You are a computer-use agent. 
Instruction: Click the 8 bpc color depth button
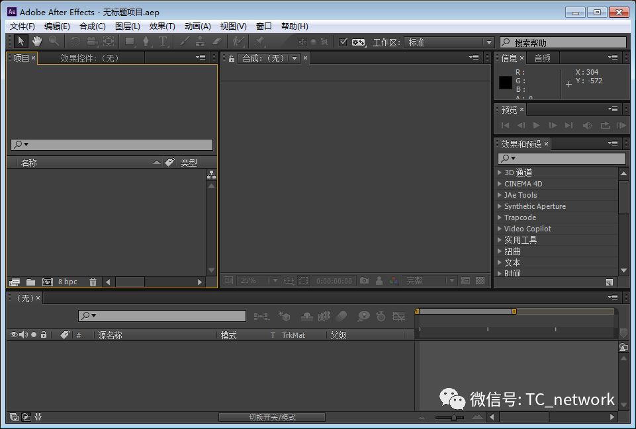click(x=68, y=282)
